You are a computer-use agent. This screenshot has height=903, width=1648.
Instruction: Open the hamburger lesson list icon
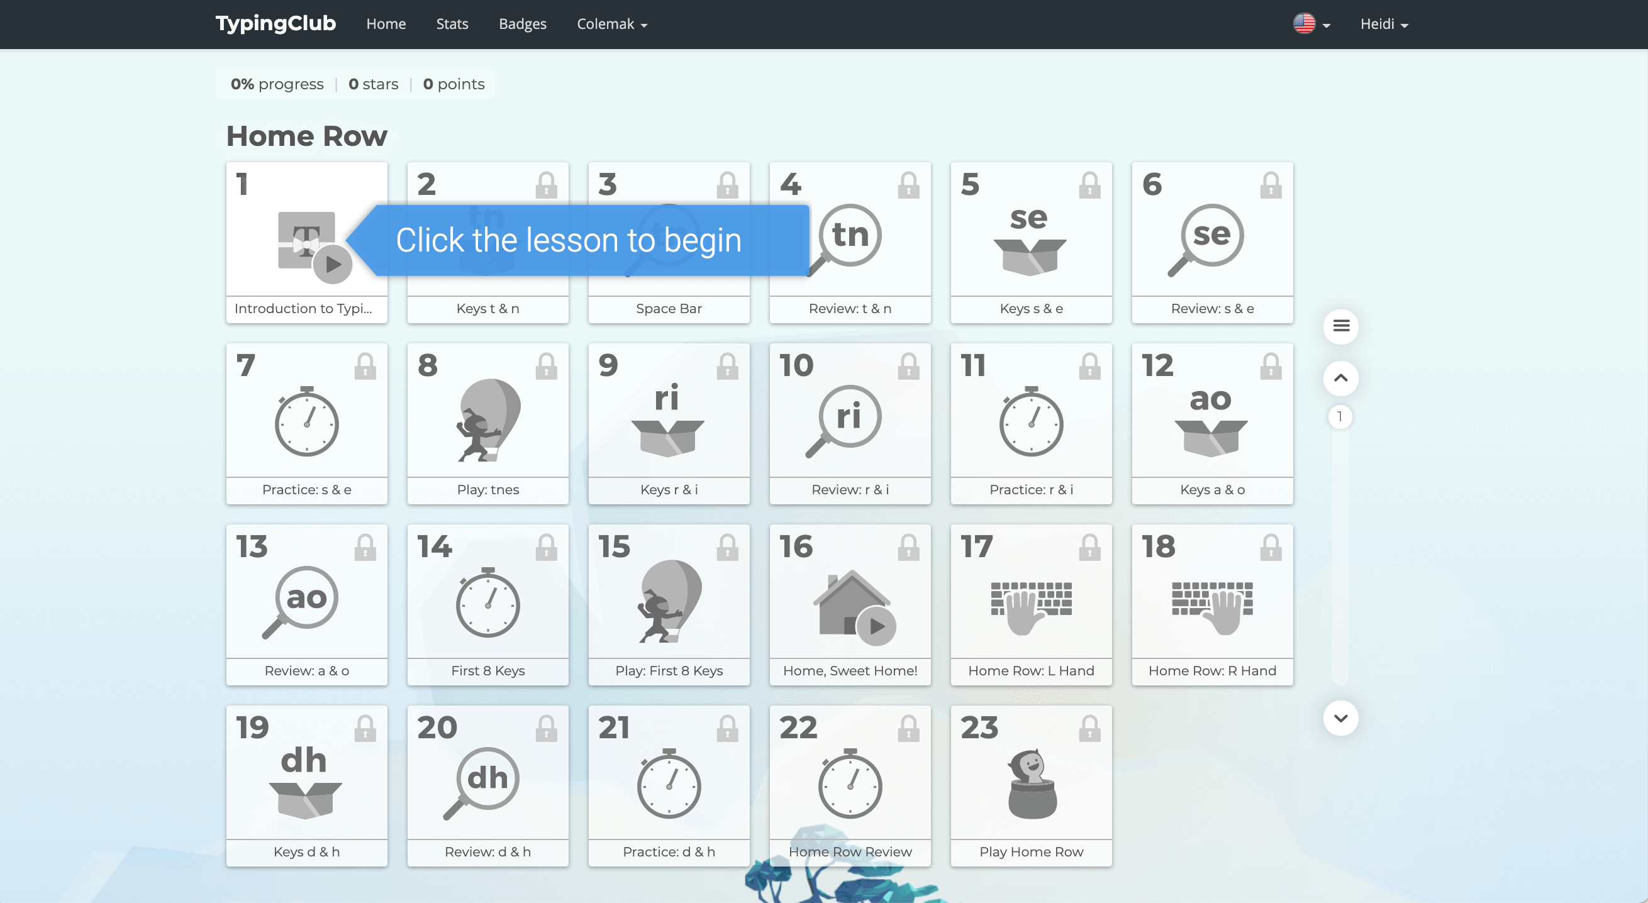(1341, 326)
